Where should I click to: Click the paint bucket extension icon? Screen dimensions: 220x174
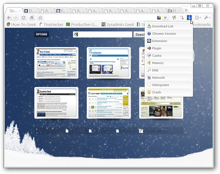tap(174, 17)
